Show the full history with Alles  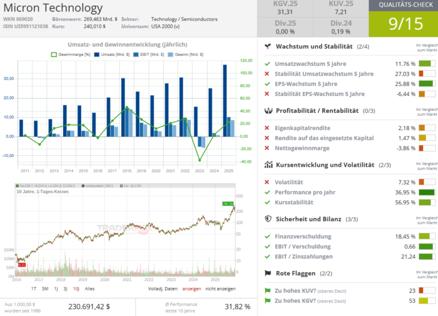(x=90, y=288)
